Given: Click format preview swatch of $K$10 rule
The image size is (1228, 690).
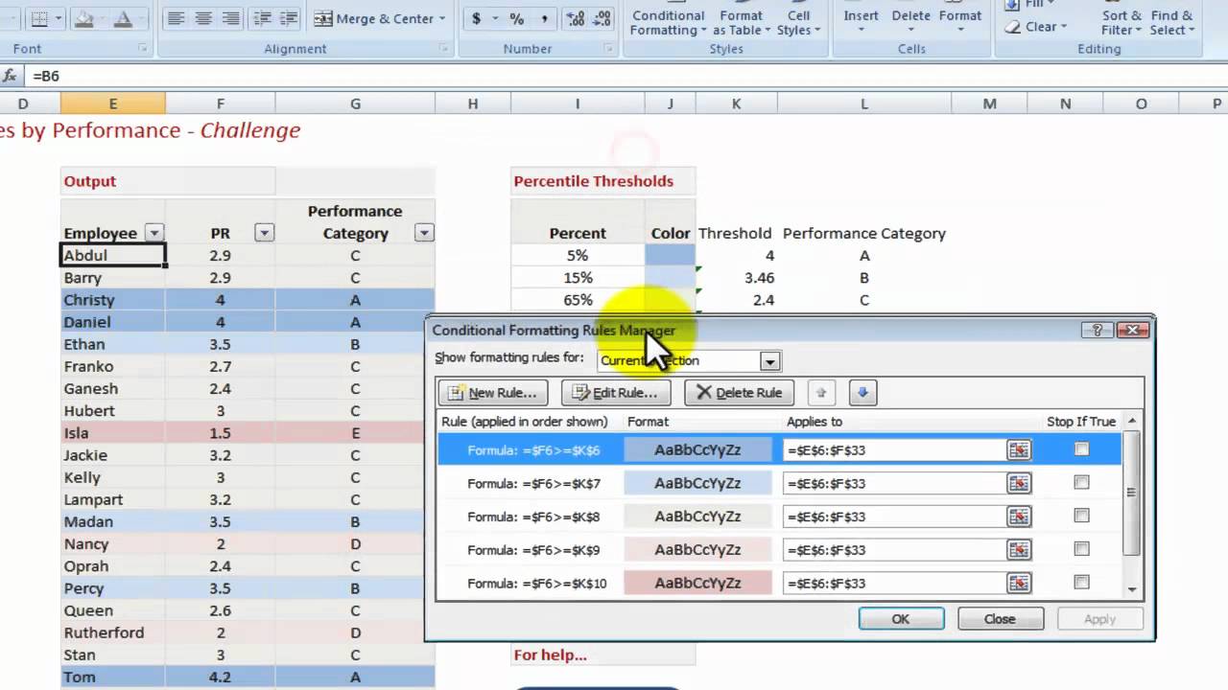Looking at the screenshot, I should click(697, 583).
